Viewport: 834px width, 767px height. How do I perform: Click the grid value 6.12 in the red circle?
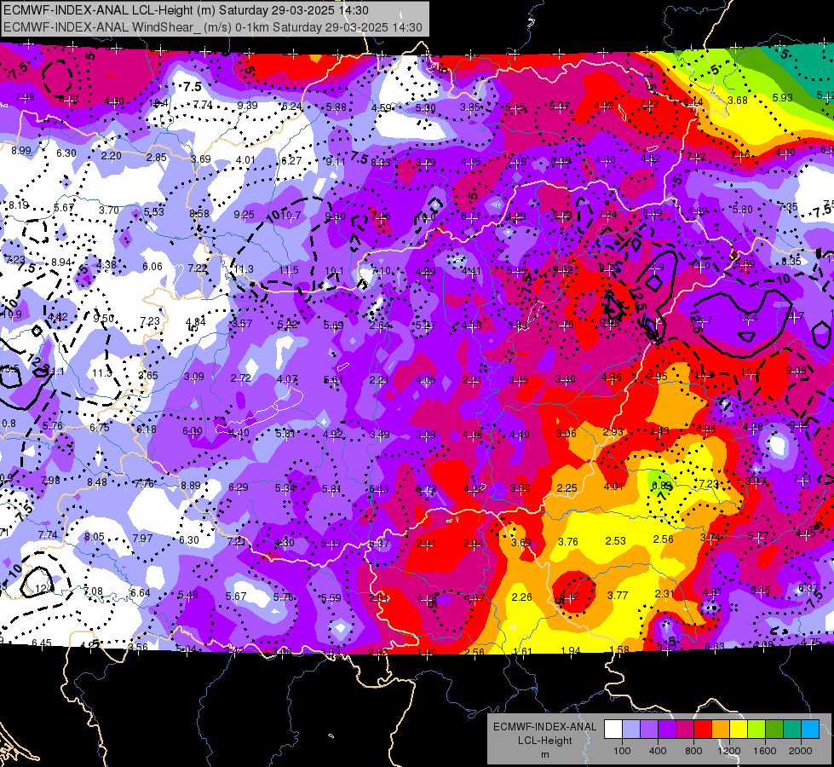570,597
